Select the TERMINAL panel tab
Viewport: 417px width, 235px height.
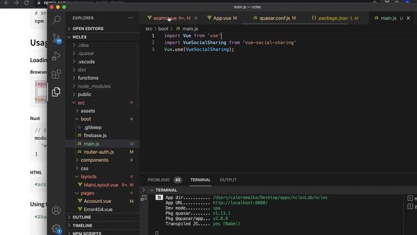click(201, 180)
